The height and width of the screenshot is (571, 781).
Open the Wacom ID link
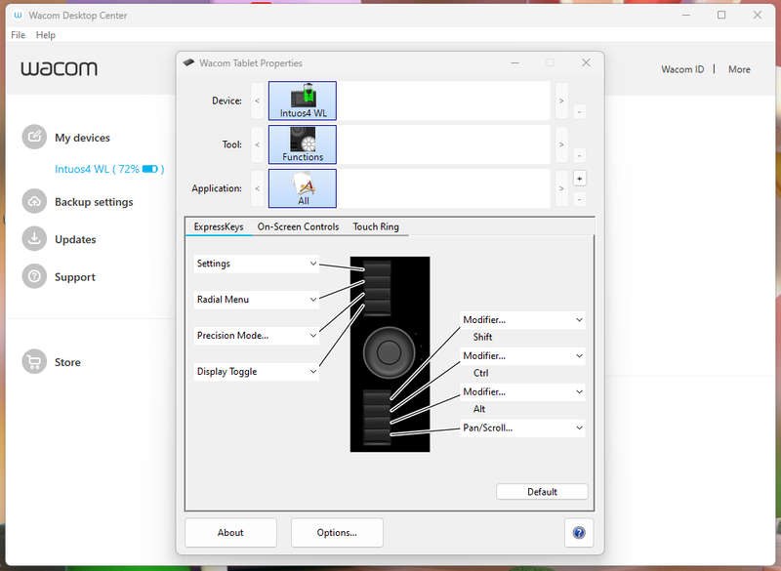682,69
